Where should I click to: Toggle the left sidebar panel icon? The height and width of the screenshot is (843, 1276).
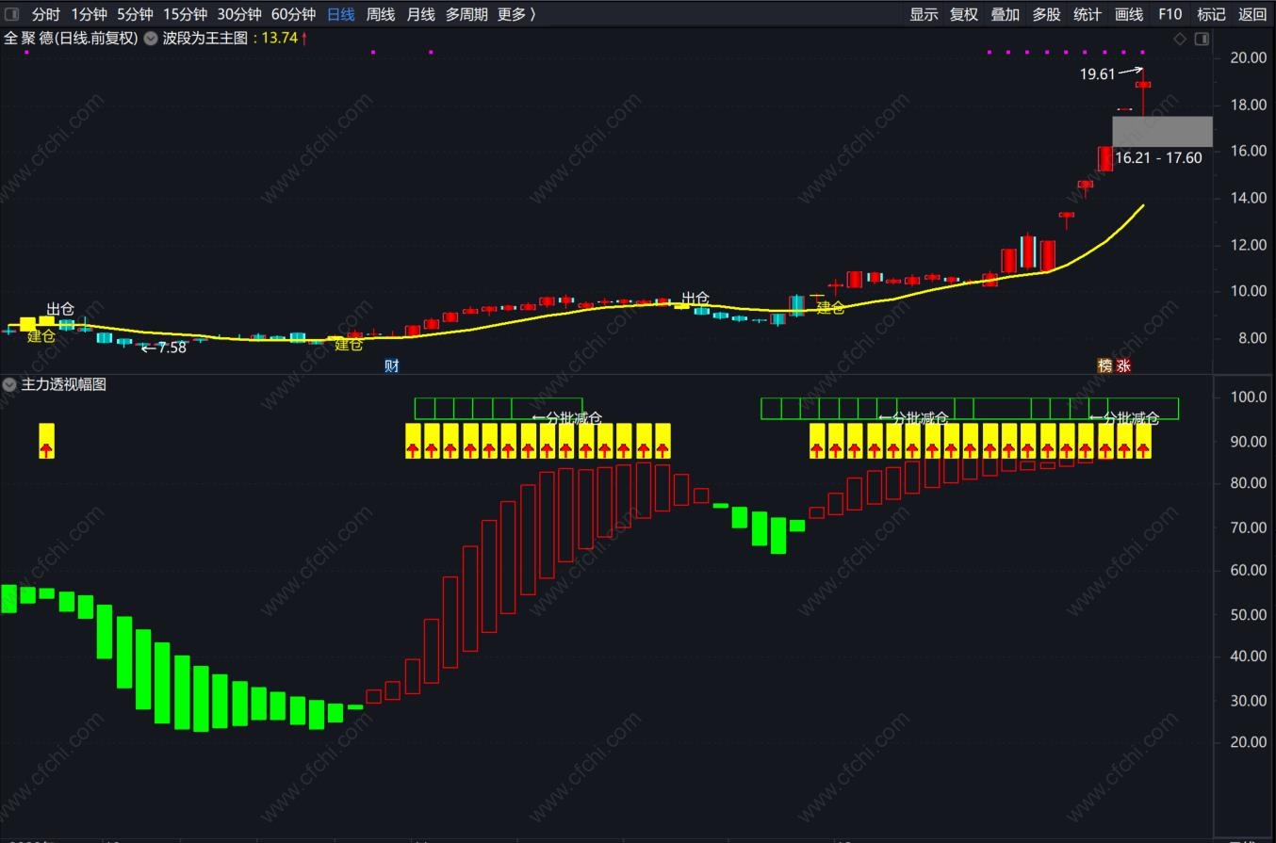12,14
